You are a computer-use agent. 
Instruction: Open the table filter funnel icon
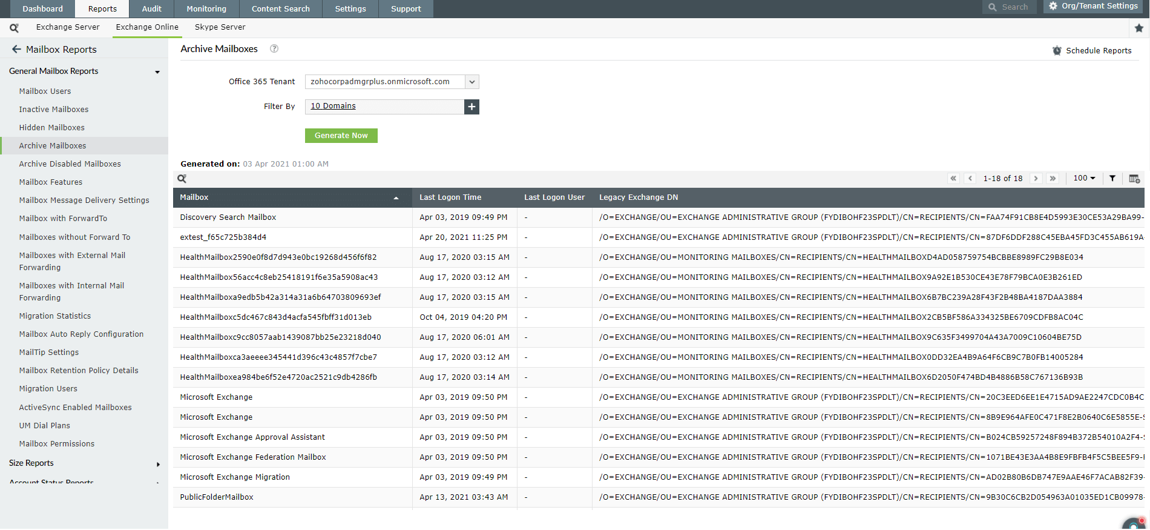click(x=1112, y=179)
